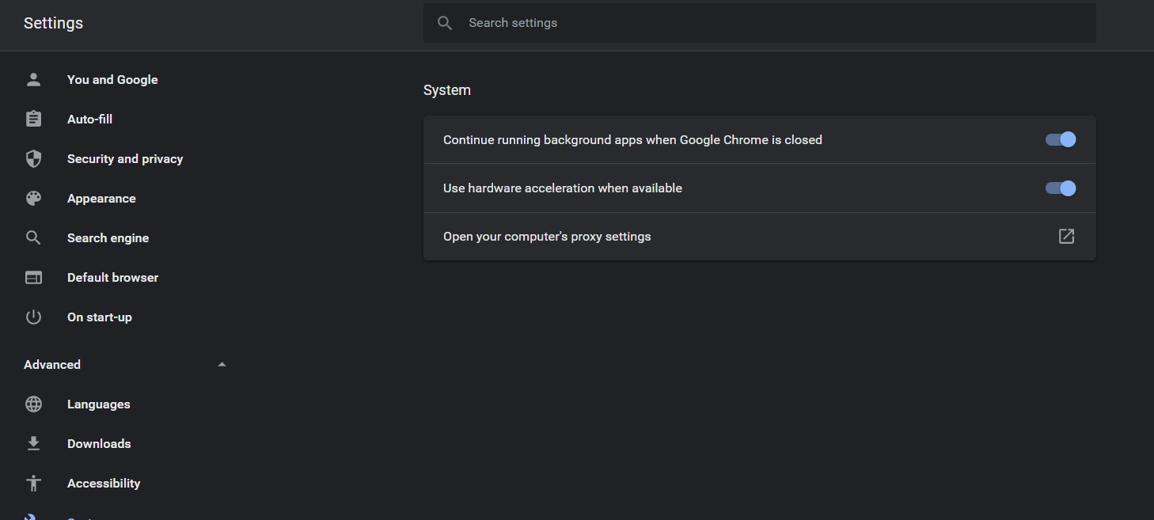1154x520 pixels.
Task: Click the Advanced section label
Action: [x=52, y=365]
